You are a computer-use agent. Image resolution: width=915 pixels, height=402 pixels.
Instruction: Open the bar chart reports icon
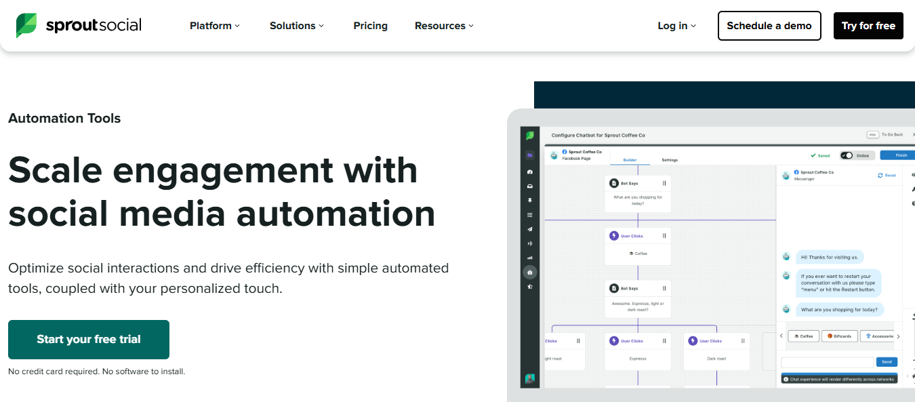pyautogui.click(x=530, y=258)
